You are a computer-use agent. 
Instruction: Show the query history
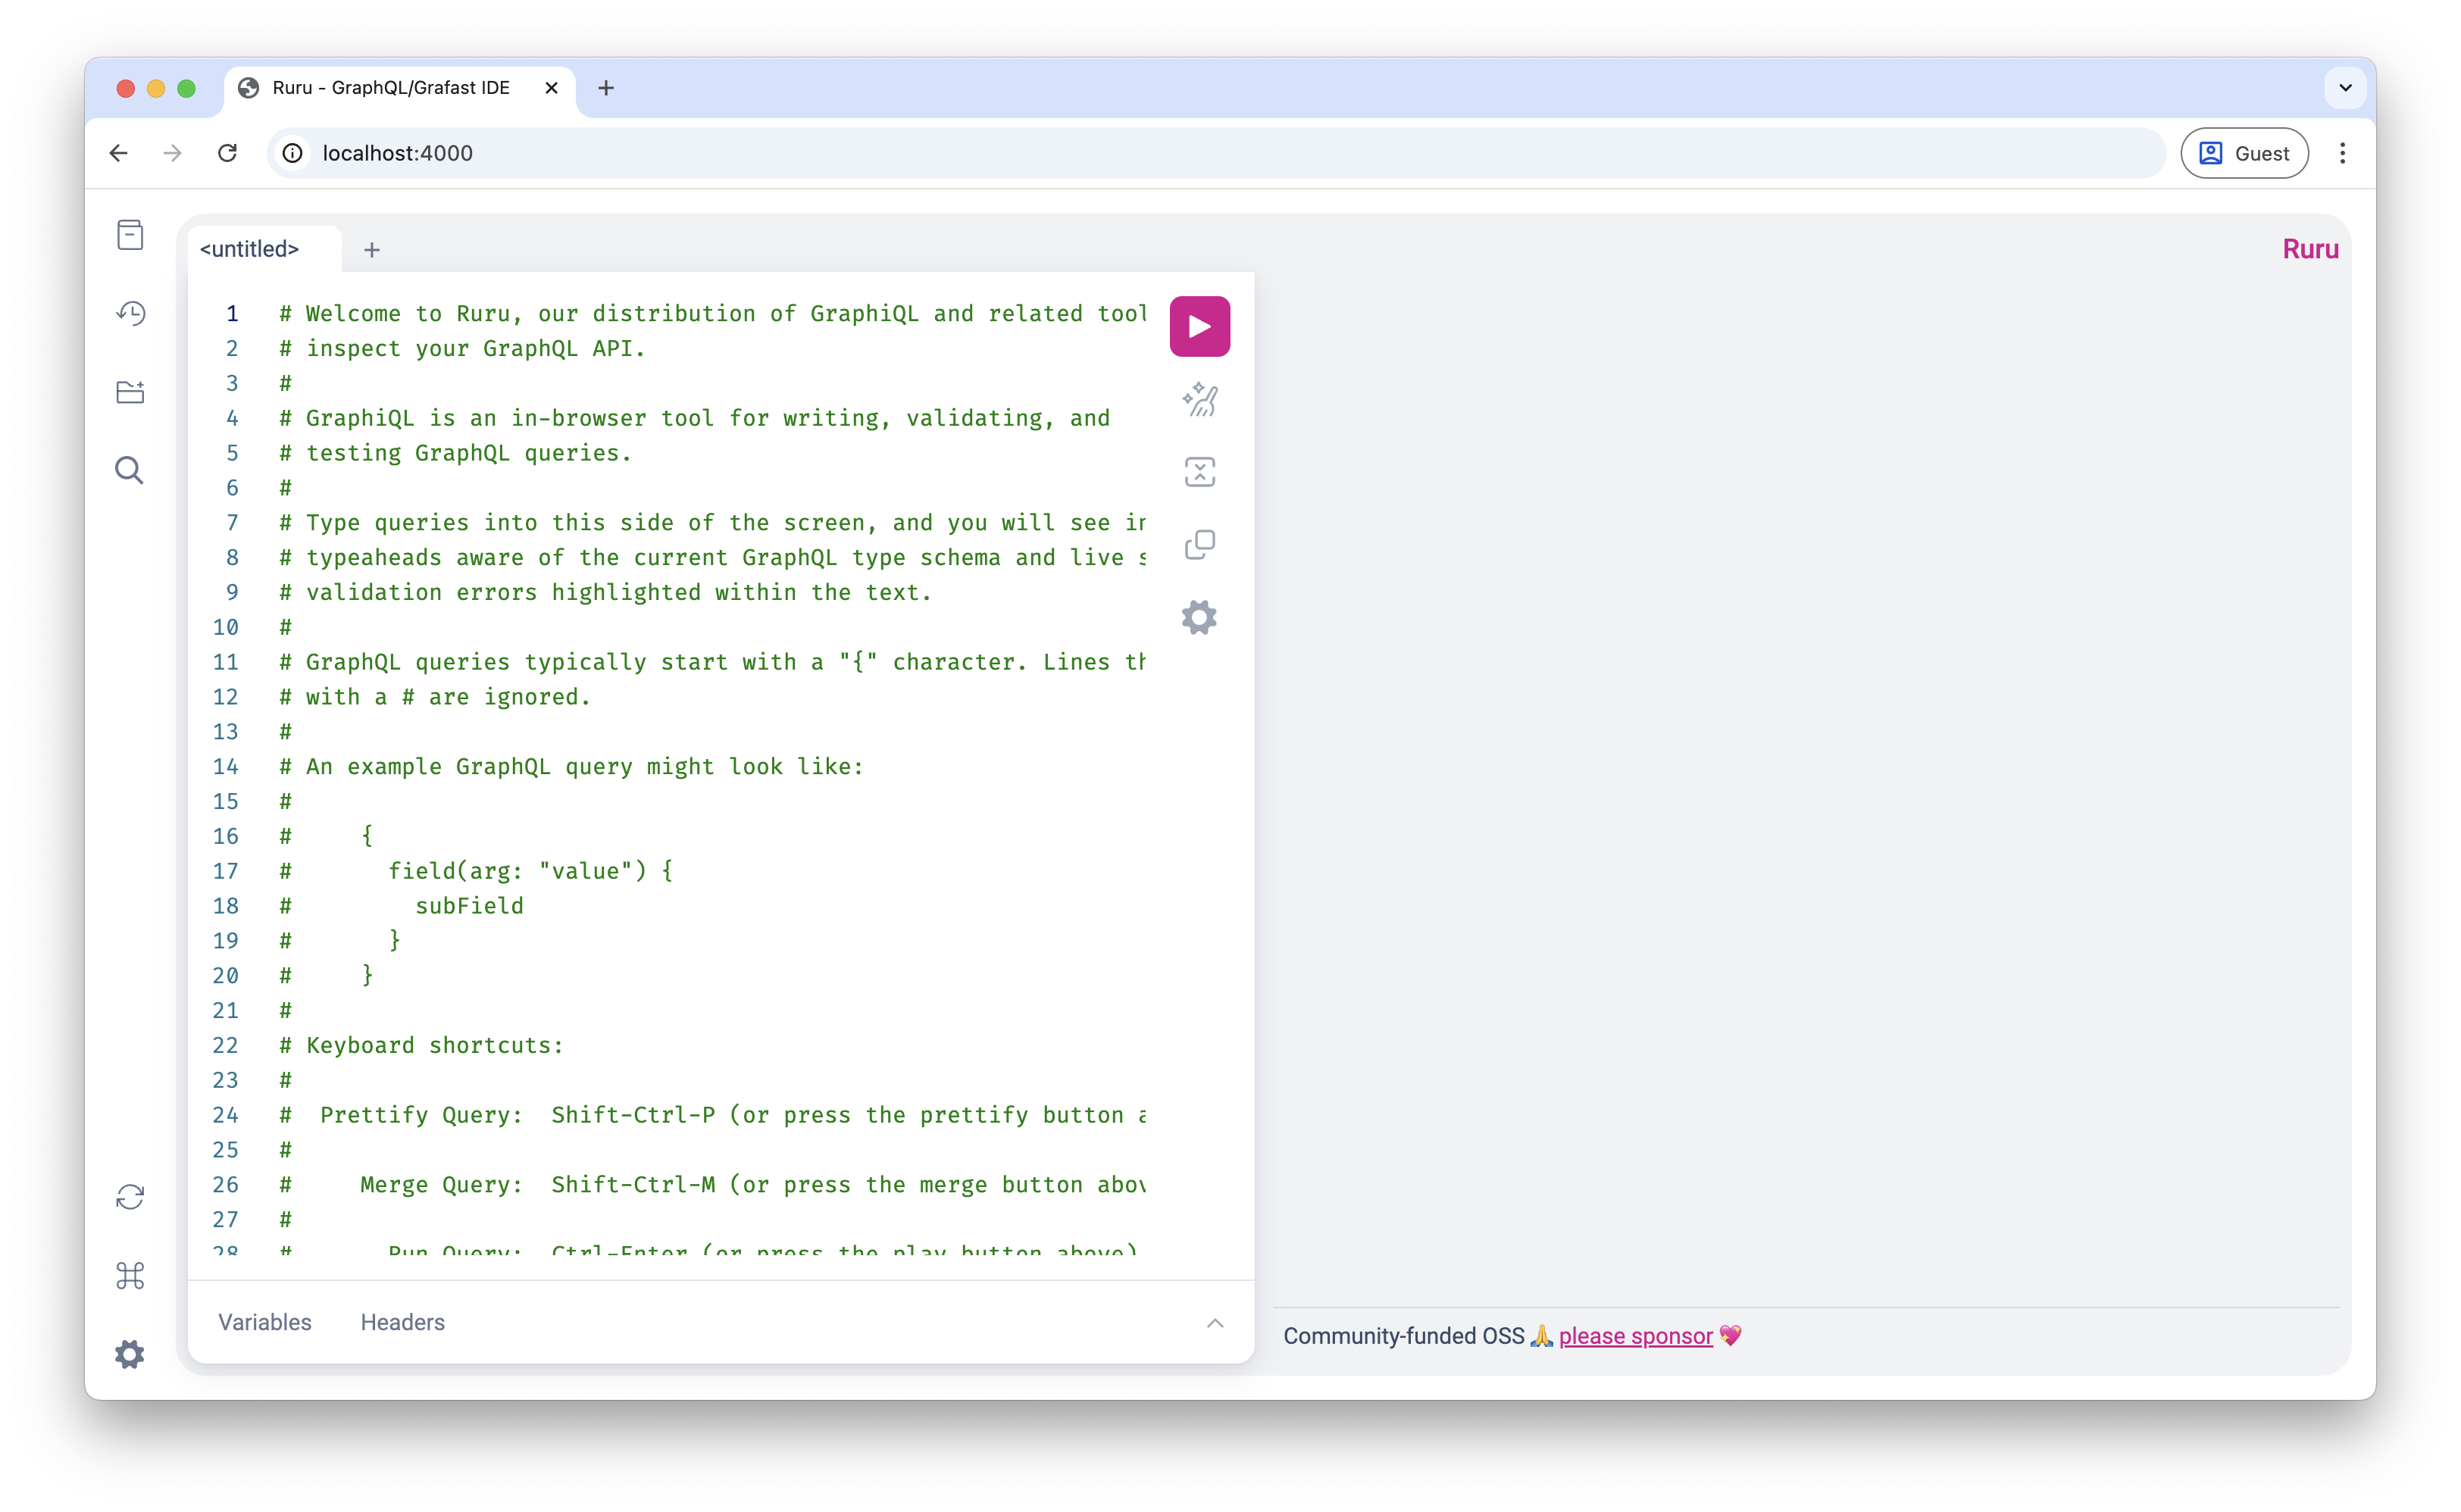(130, 313)
